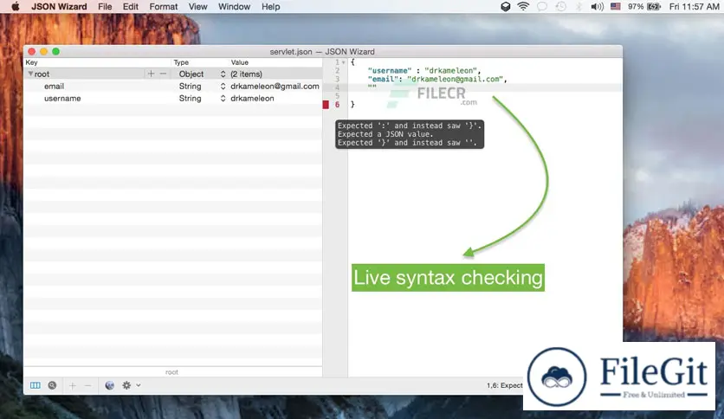Click the globe icon in bottom toolbar
This screenshot has height=419, width=724.
[109, 385]
